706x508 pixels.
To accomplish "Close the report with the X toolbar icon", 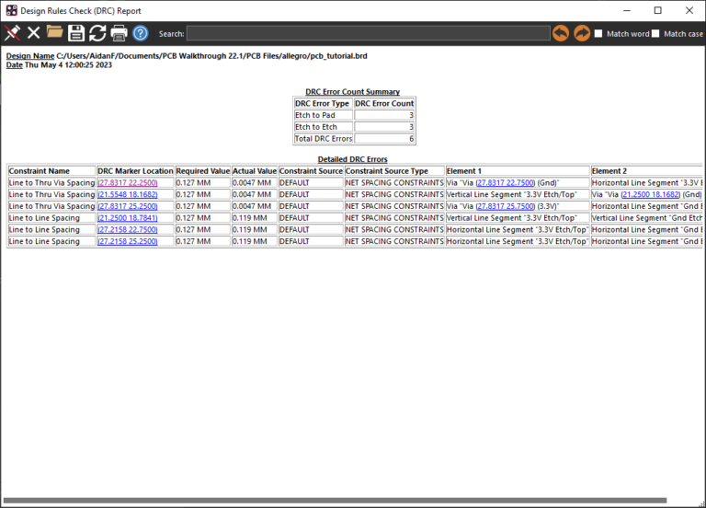I will pos(33,33).
